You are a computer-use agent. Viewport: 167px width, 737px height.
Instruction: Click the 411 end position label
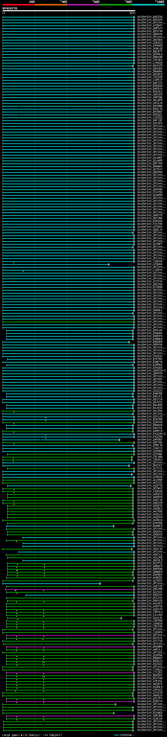(x=132, y=13)
